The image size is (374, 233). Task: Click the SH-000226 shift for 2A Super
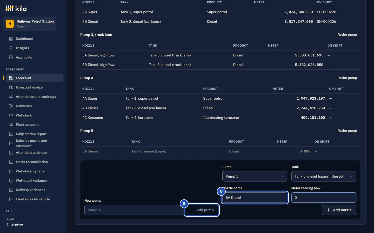point(326,12)
